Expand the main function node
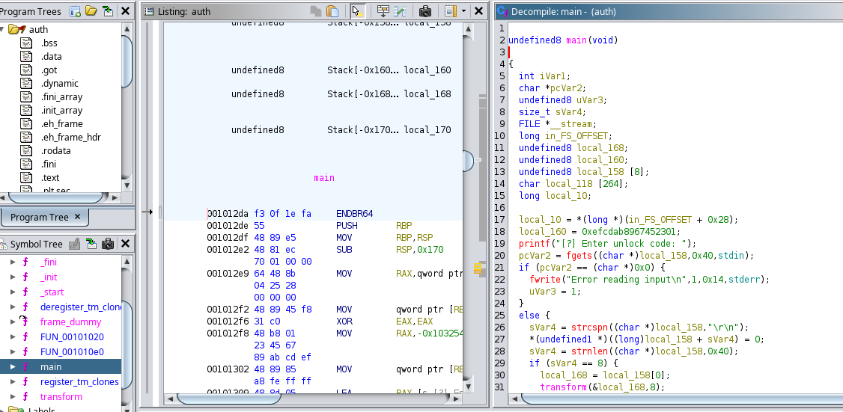Screen dimensions: 843x412 coord(13,367)
